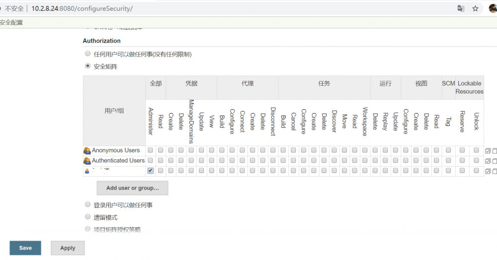Click the 不安全 site security indicator

14,8
